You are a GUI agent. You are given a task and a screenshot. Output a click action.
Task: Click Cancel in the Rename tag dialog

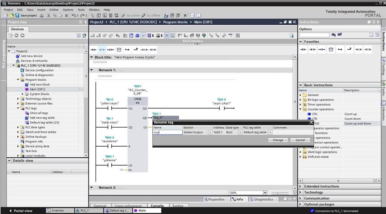(300, 140)
